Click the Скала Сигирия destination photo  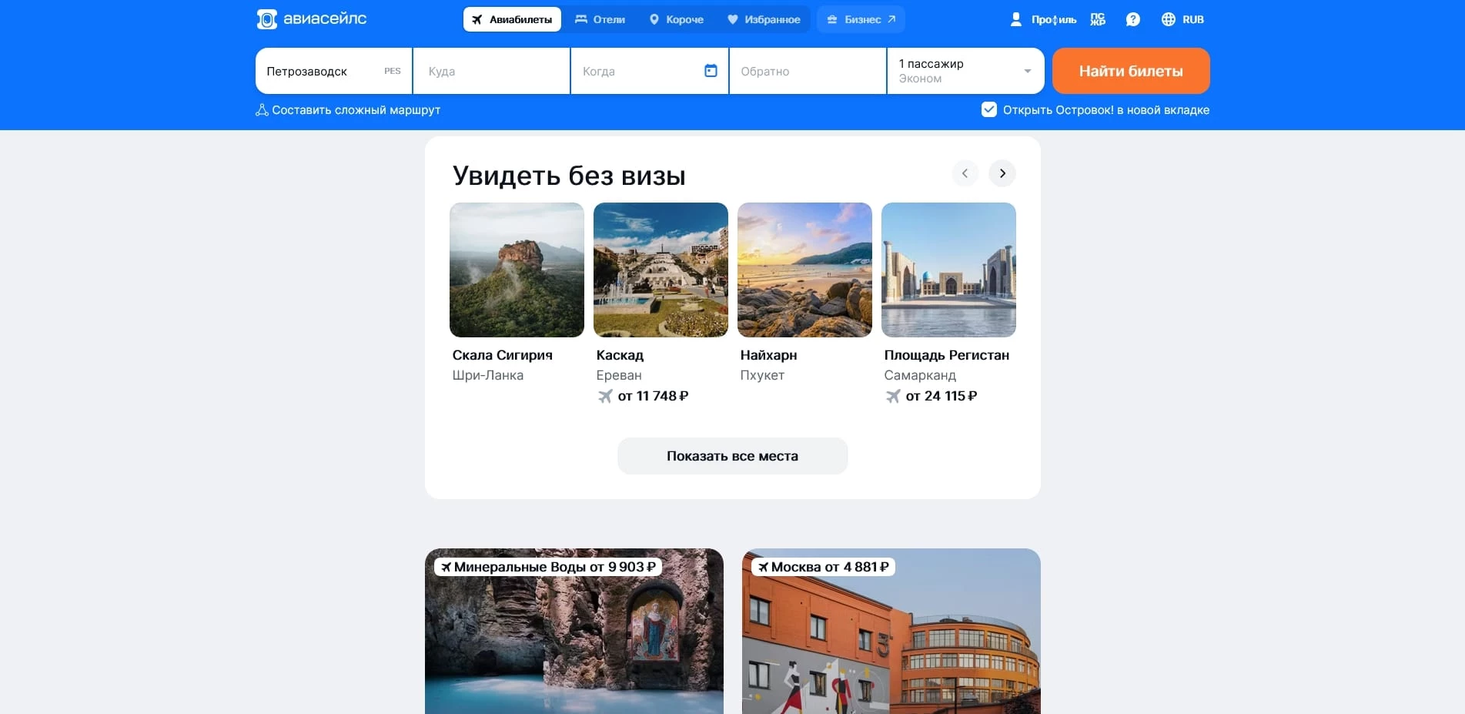(517, 270)
